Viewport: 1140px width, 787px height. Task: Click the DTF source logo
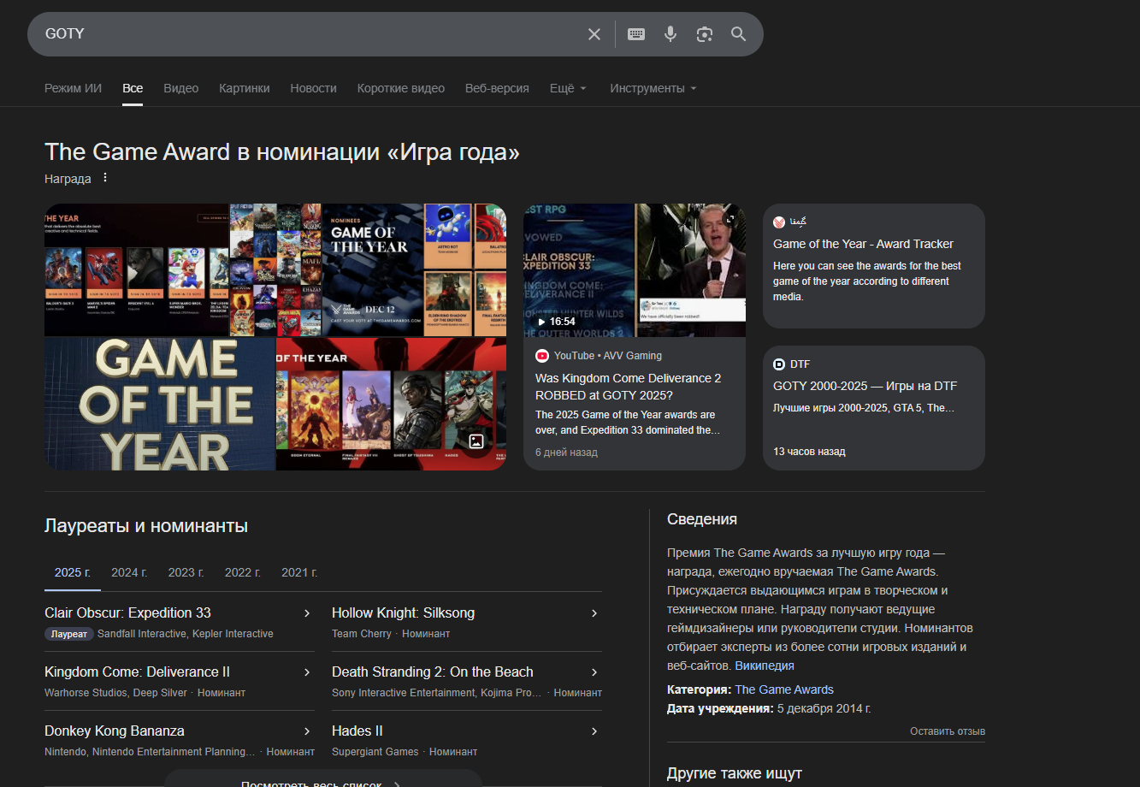point(779,364)
